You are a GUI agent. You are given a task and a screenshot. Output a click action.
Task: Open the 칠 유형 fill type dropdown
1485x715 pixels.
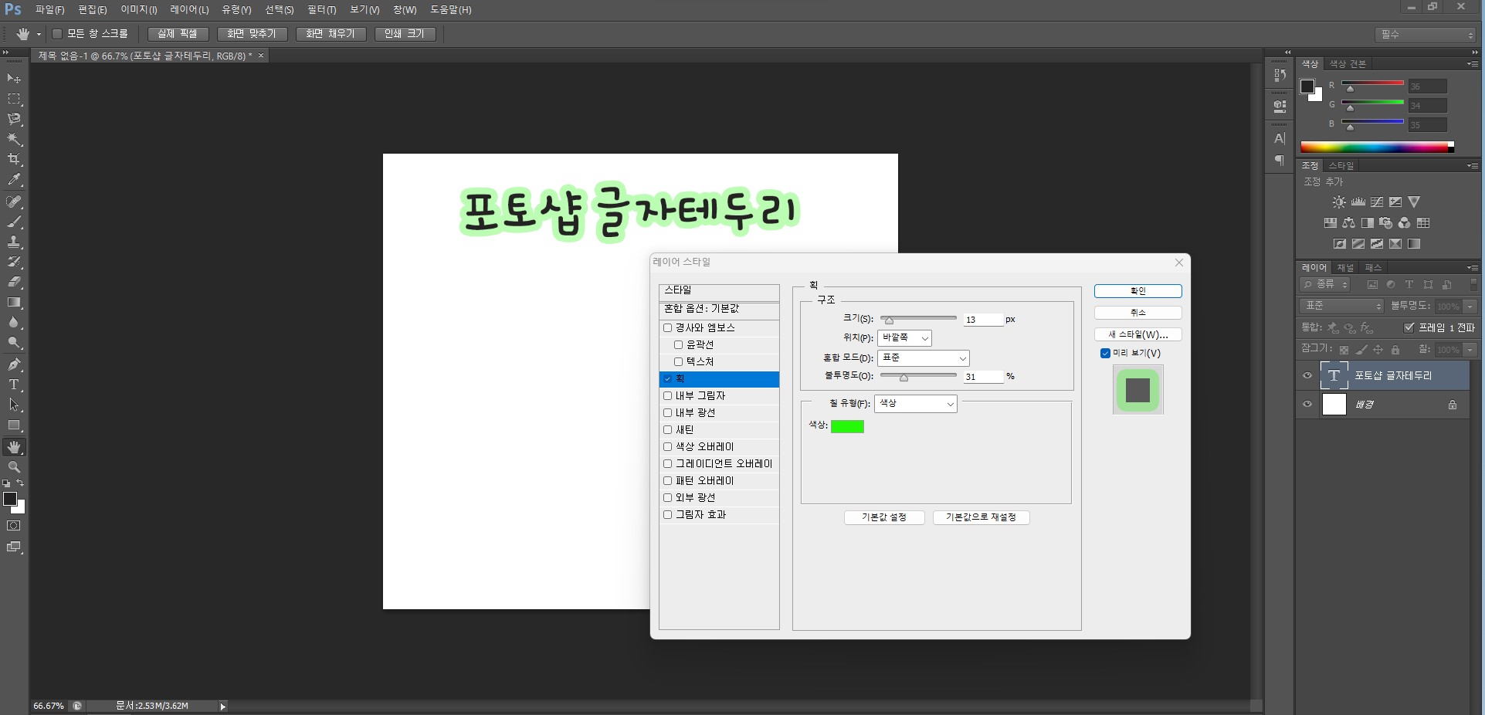pos(916,404)
